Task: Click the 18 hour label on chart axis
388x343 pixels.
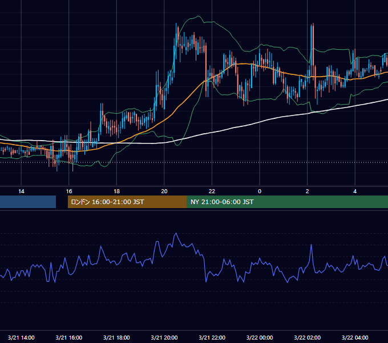Action: click(x=116, y=192)
